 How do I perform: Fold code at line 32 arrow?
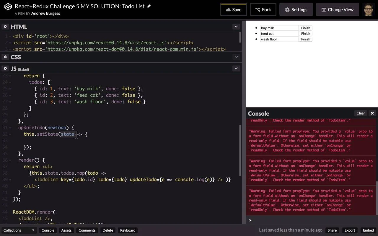point(10,134)
